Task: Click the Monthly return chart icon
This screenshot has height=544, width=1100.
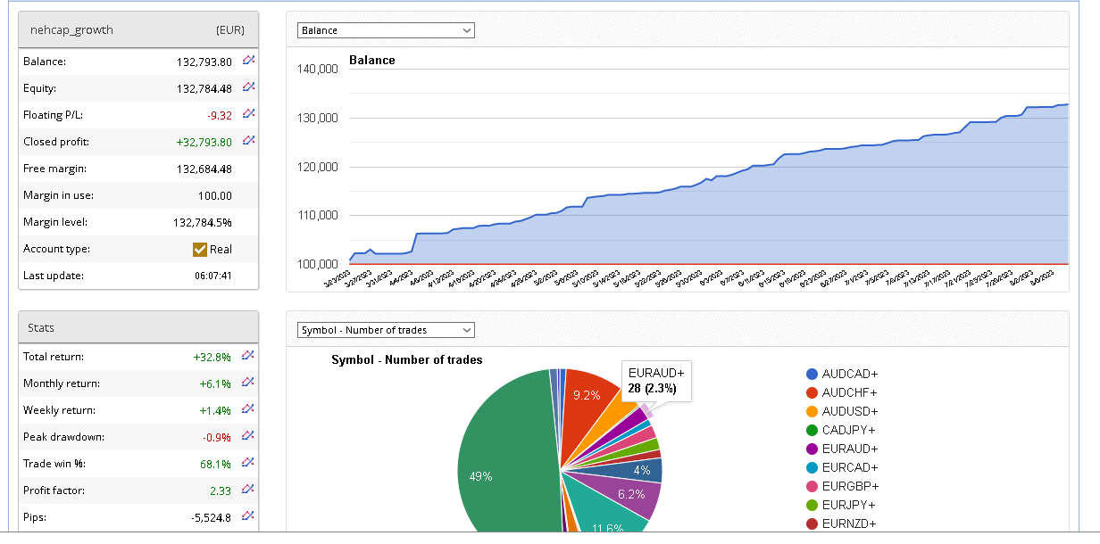Action: point(249,383)
